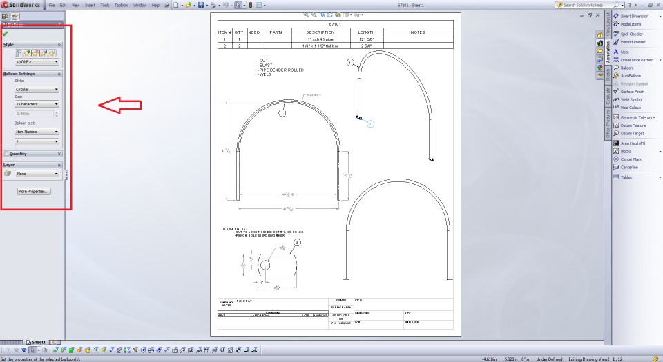Insert a Surface Finish symbol

[629, 92]
